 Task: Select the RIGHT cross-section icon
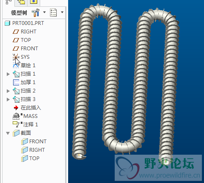25,150
